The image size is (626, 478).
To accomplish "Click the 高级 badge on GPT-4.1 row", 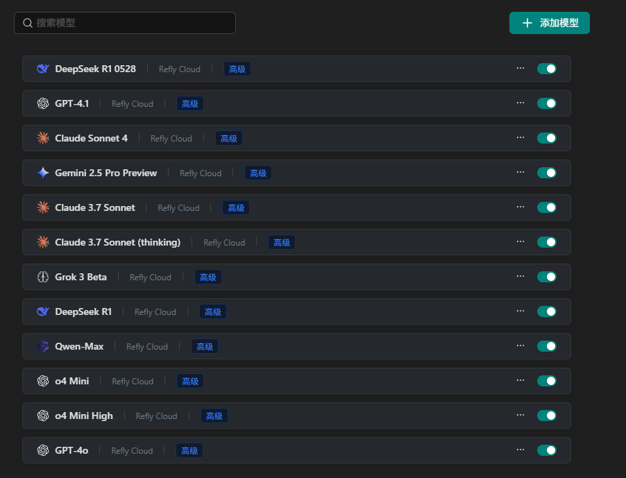I will pyautogui.click(x=190, y=104).
